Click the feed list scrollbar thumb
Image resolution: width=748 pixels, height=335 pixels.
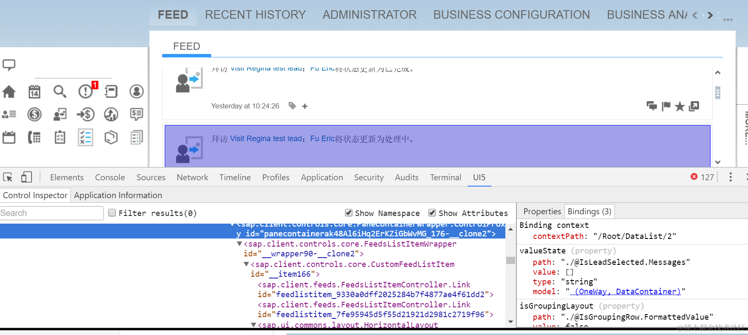718,93
